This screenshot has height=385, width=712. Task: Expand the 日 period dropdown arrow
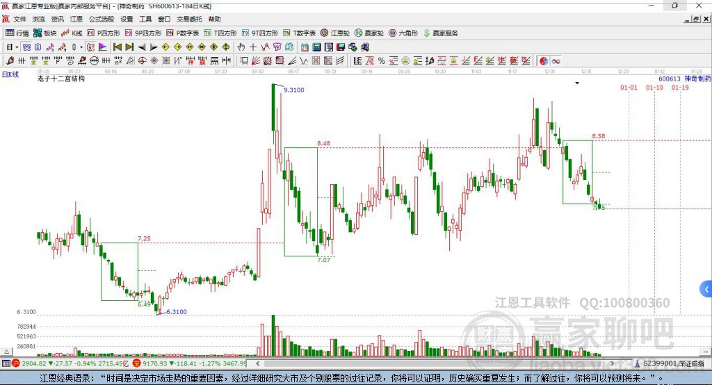click(x=17, y=47)
